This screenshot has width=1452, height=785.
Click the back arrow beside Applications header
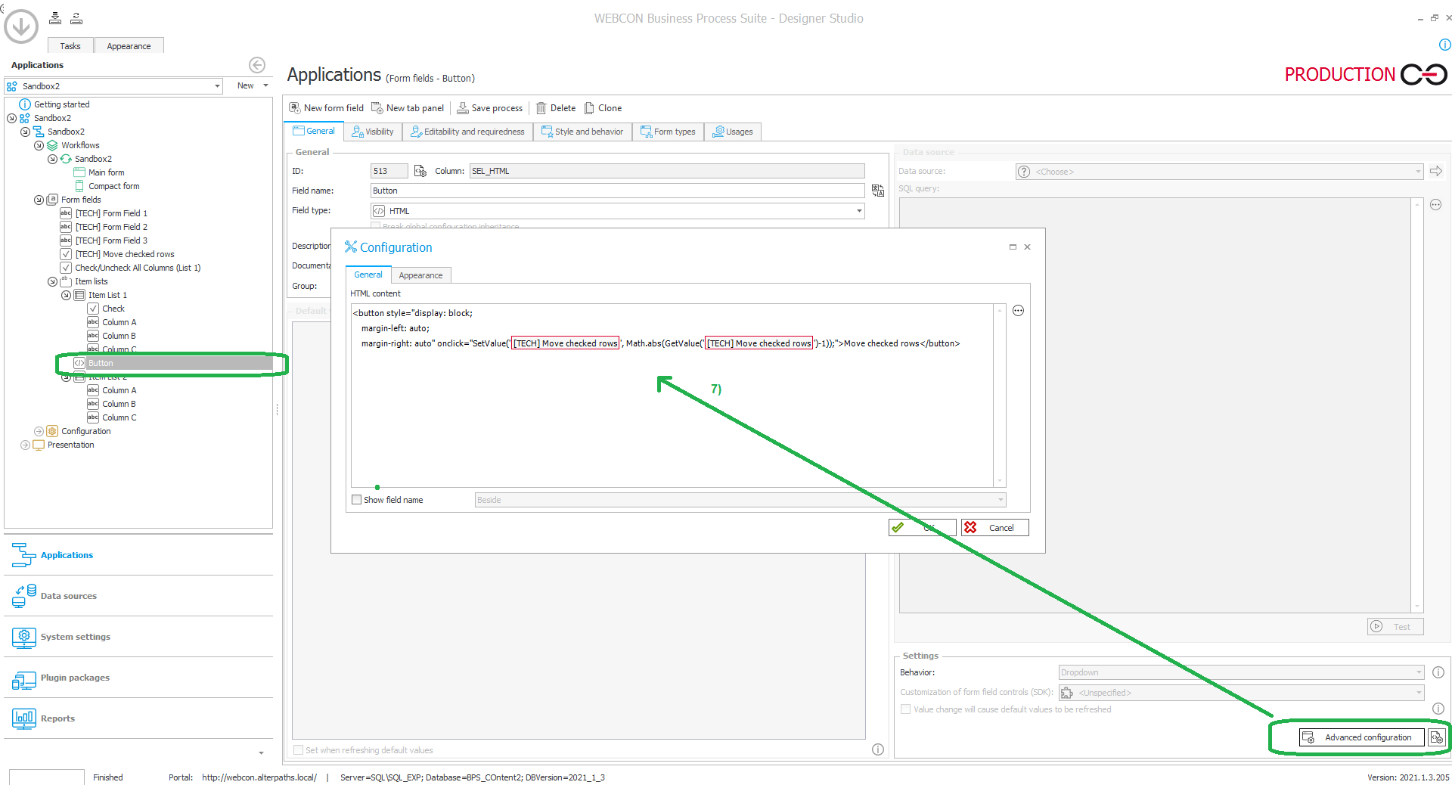257,65
